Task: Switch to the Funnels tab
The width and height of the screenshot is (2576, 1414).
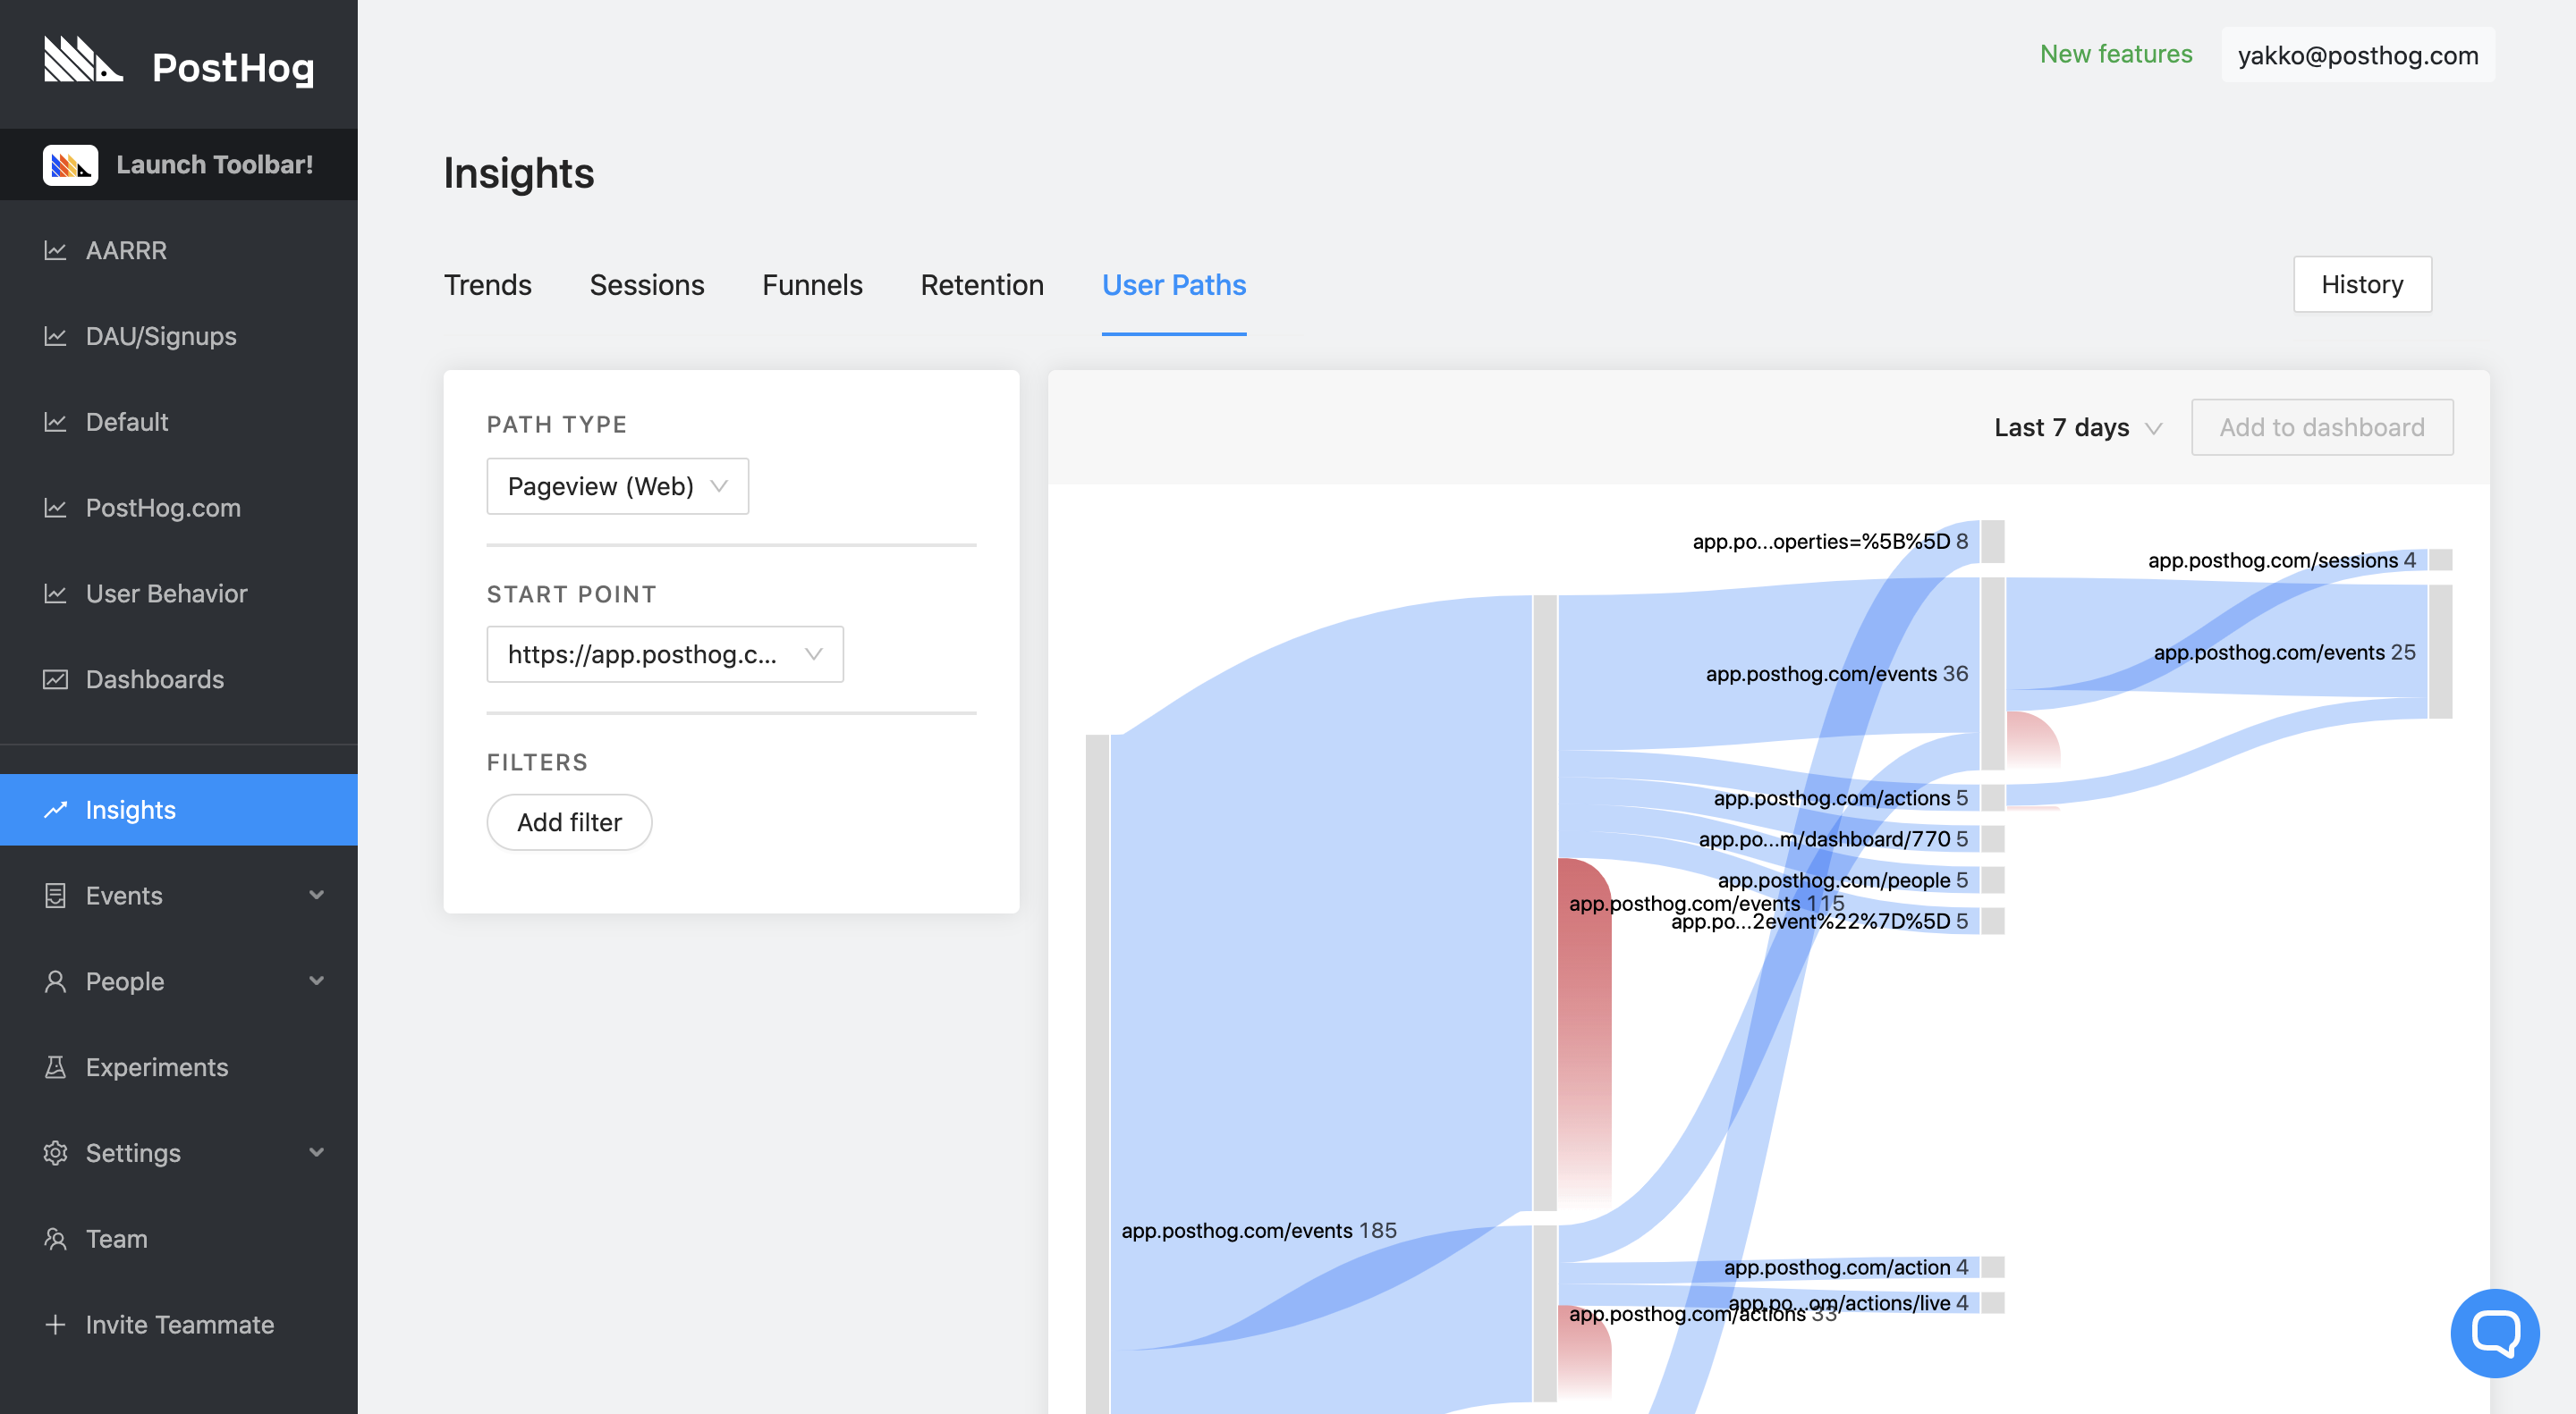Action: 811,285
